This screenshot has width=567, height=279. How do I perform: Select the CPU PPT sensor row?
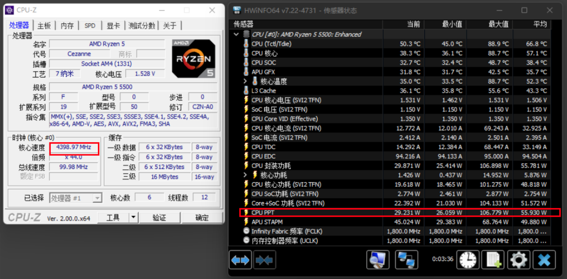click(323, 213)
